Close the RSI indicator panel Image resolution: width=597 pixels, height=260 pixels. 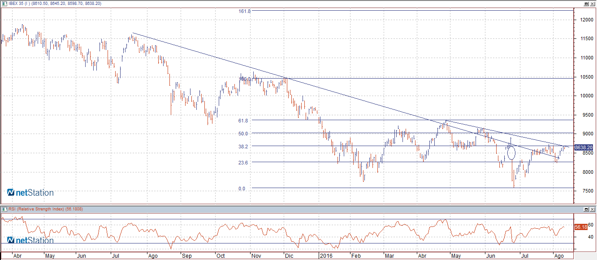click(592, 209)
